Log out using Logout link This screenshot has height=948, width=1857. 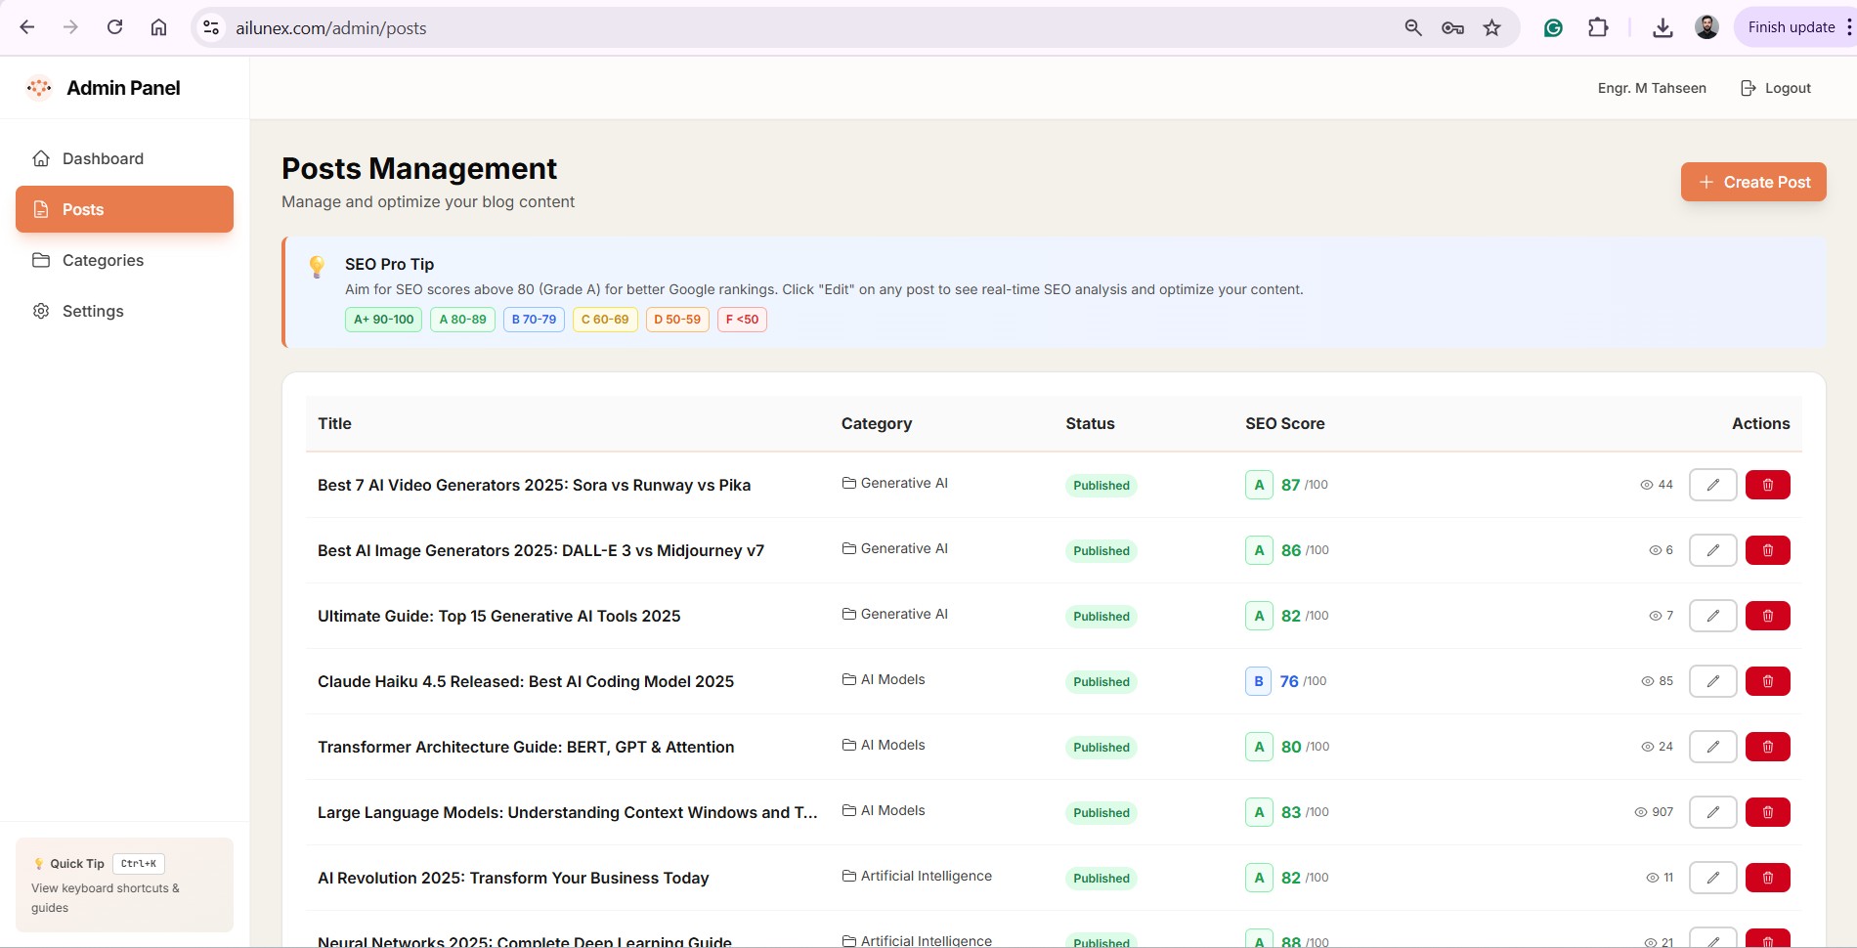click(1776, 88)
